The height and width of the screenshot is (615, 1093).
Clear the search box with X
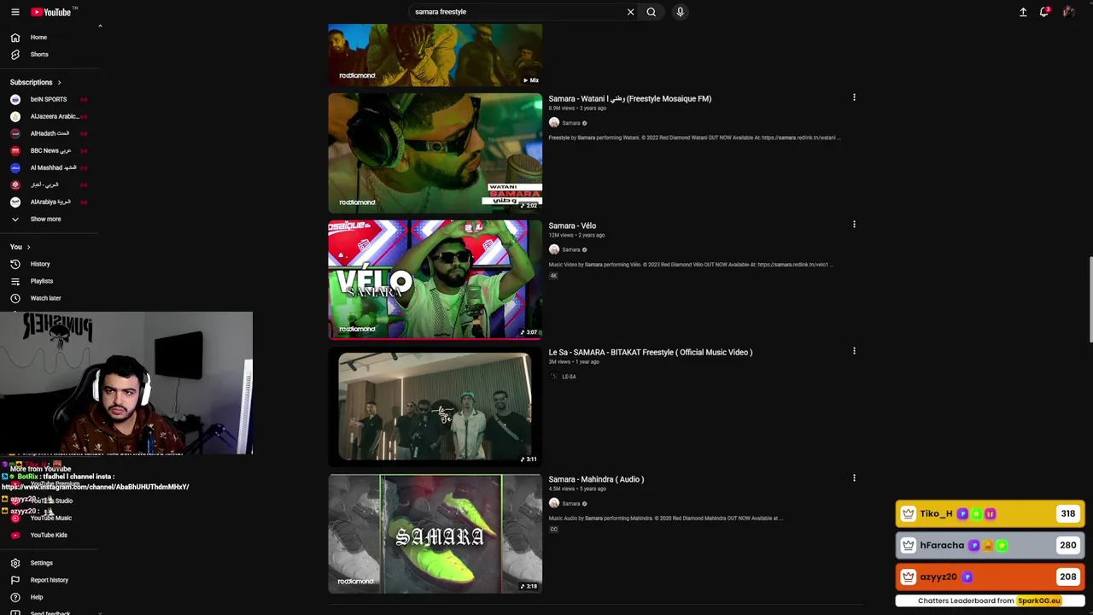[x=630, y=12]
